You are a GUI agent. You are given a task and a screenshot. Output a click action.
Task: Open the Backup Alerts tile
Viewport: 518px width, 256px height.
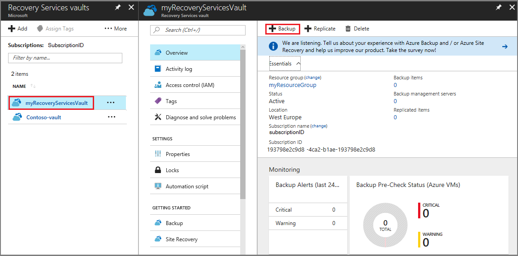point(308,215)
